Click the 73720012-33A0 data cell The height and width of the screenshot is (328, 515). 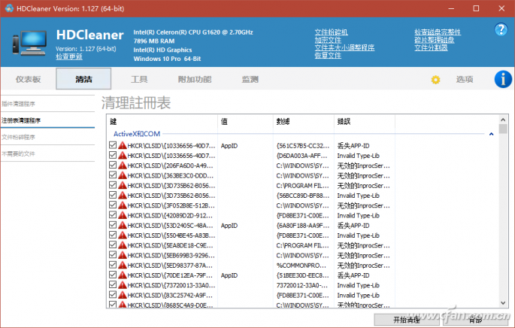301,285
